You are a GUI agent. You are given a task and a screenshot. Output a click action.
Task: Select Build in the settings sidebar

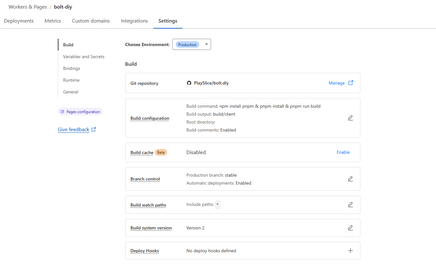68,45
